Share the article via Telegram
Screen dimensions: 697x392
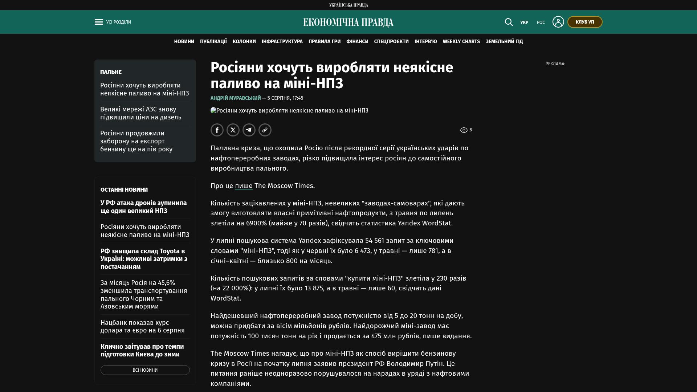click(x=249, y=130)
